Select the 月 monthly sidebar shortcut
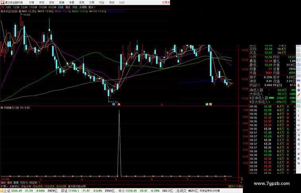 click(x=299, y=145)
